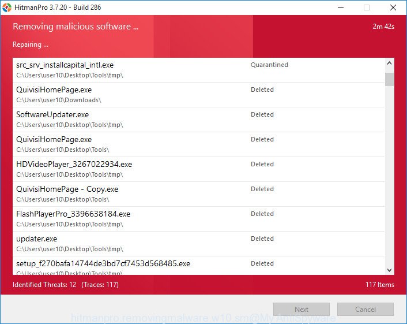Image resolution: width=407 pixels, height=324 pixels.
Task: Select SoftwareUpdater.exe entry
Action: click(x=198, y=120)
